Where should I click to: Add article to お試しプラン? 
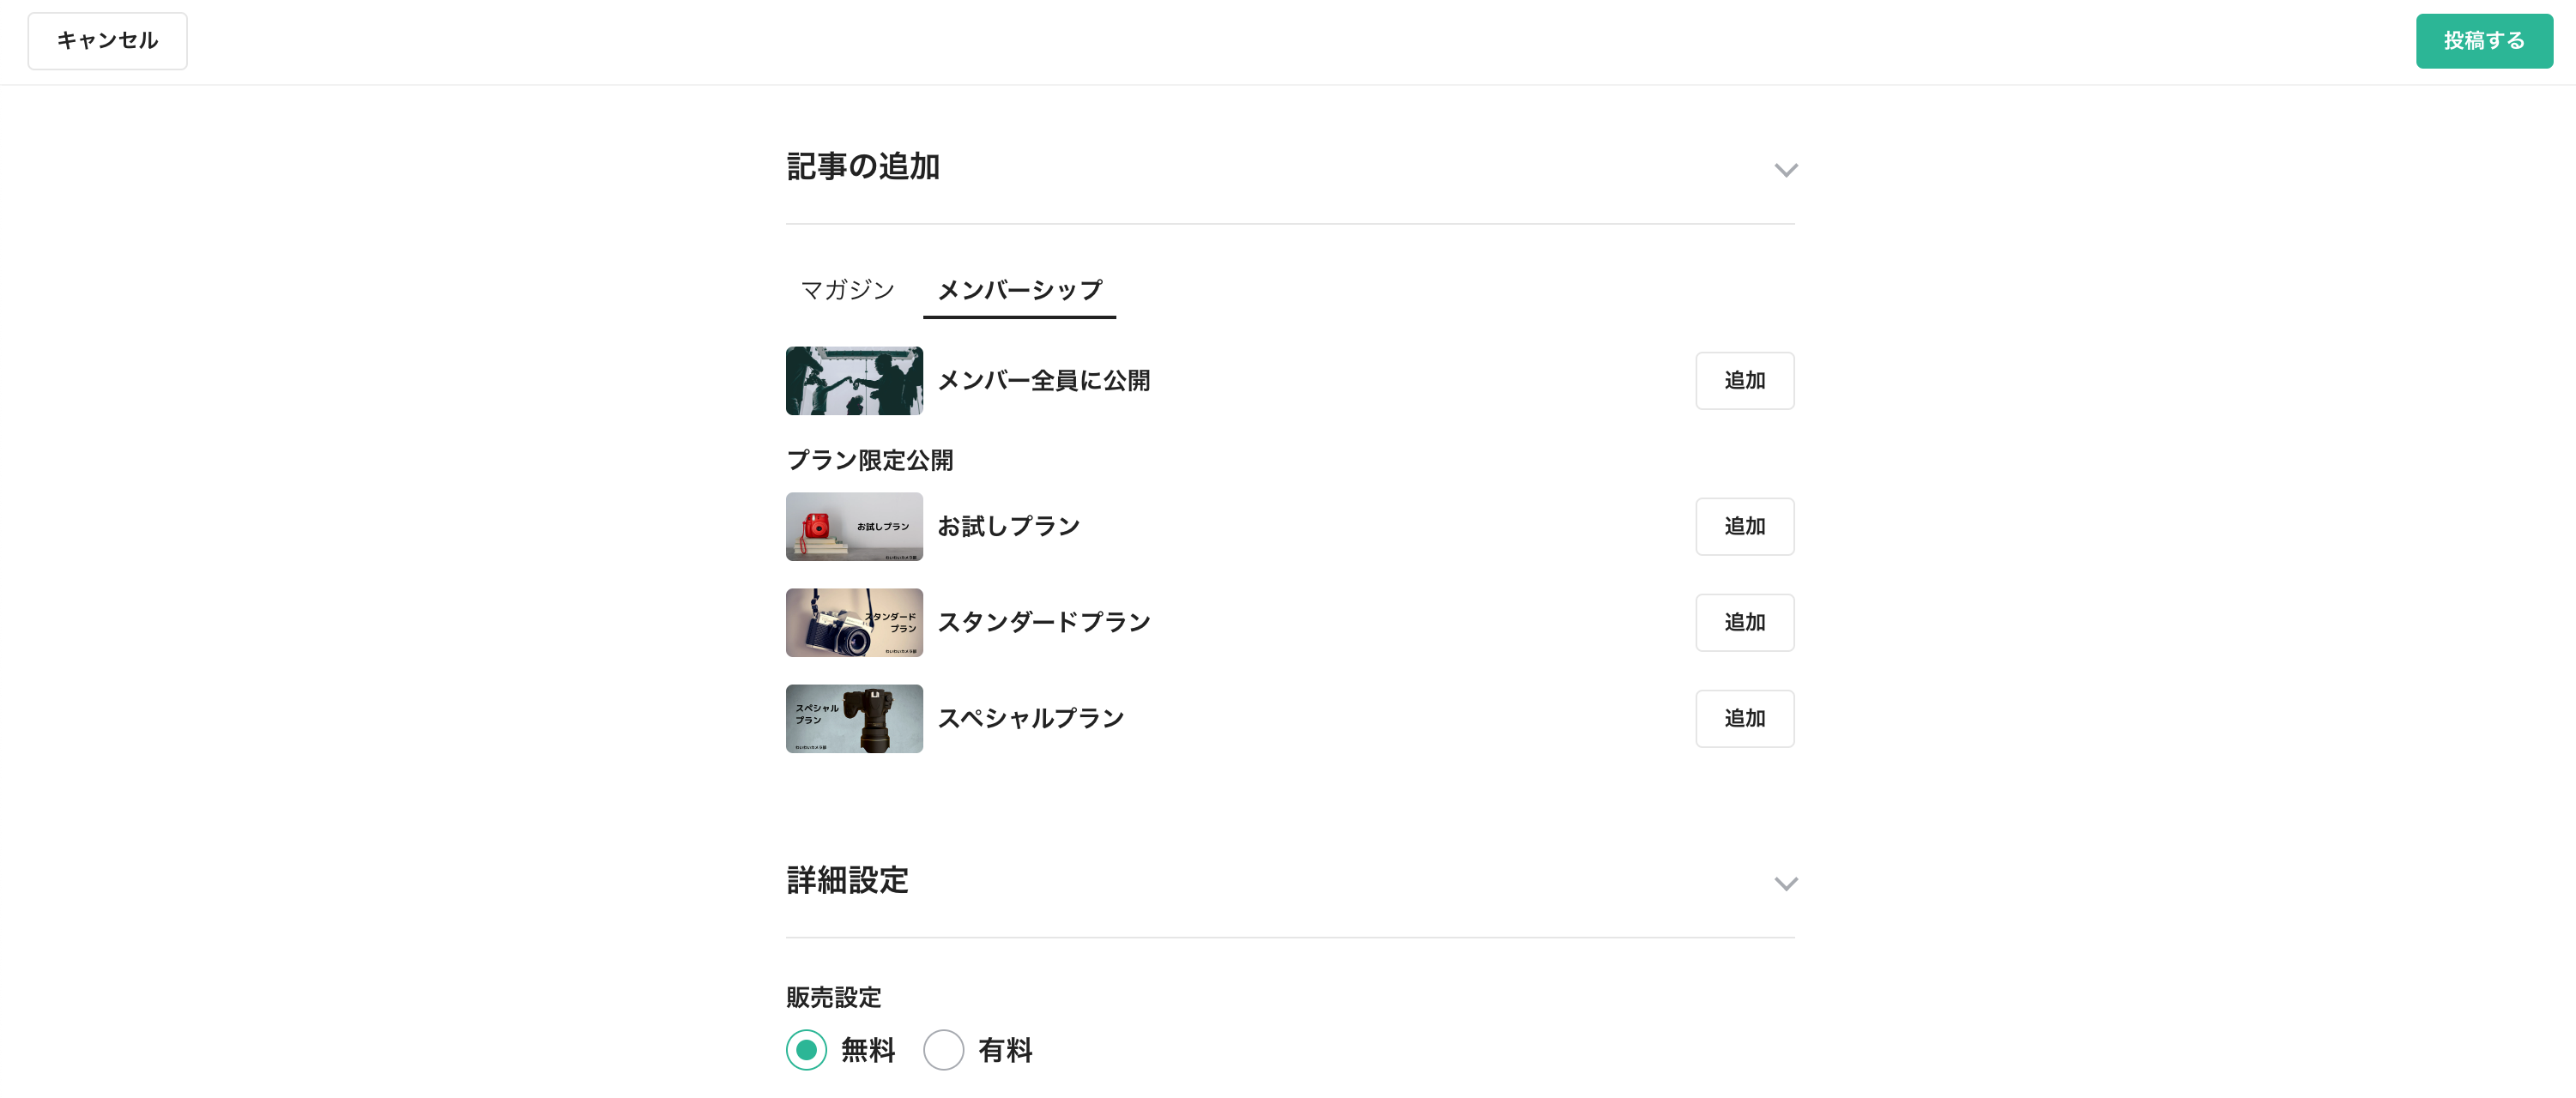tap(1744, 527)
